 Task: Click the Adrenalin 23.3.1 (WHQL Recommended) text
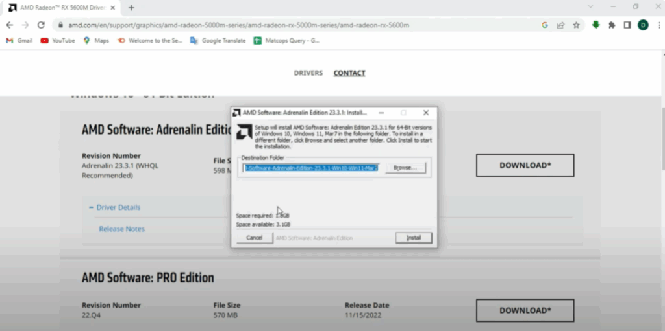[x=120, y=170]
